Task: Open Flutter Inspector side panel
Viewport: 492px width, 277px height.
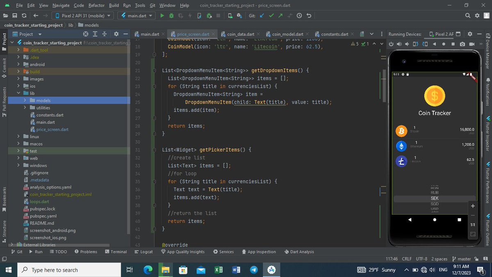Action: (x=487, y=135)
